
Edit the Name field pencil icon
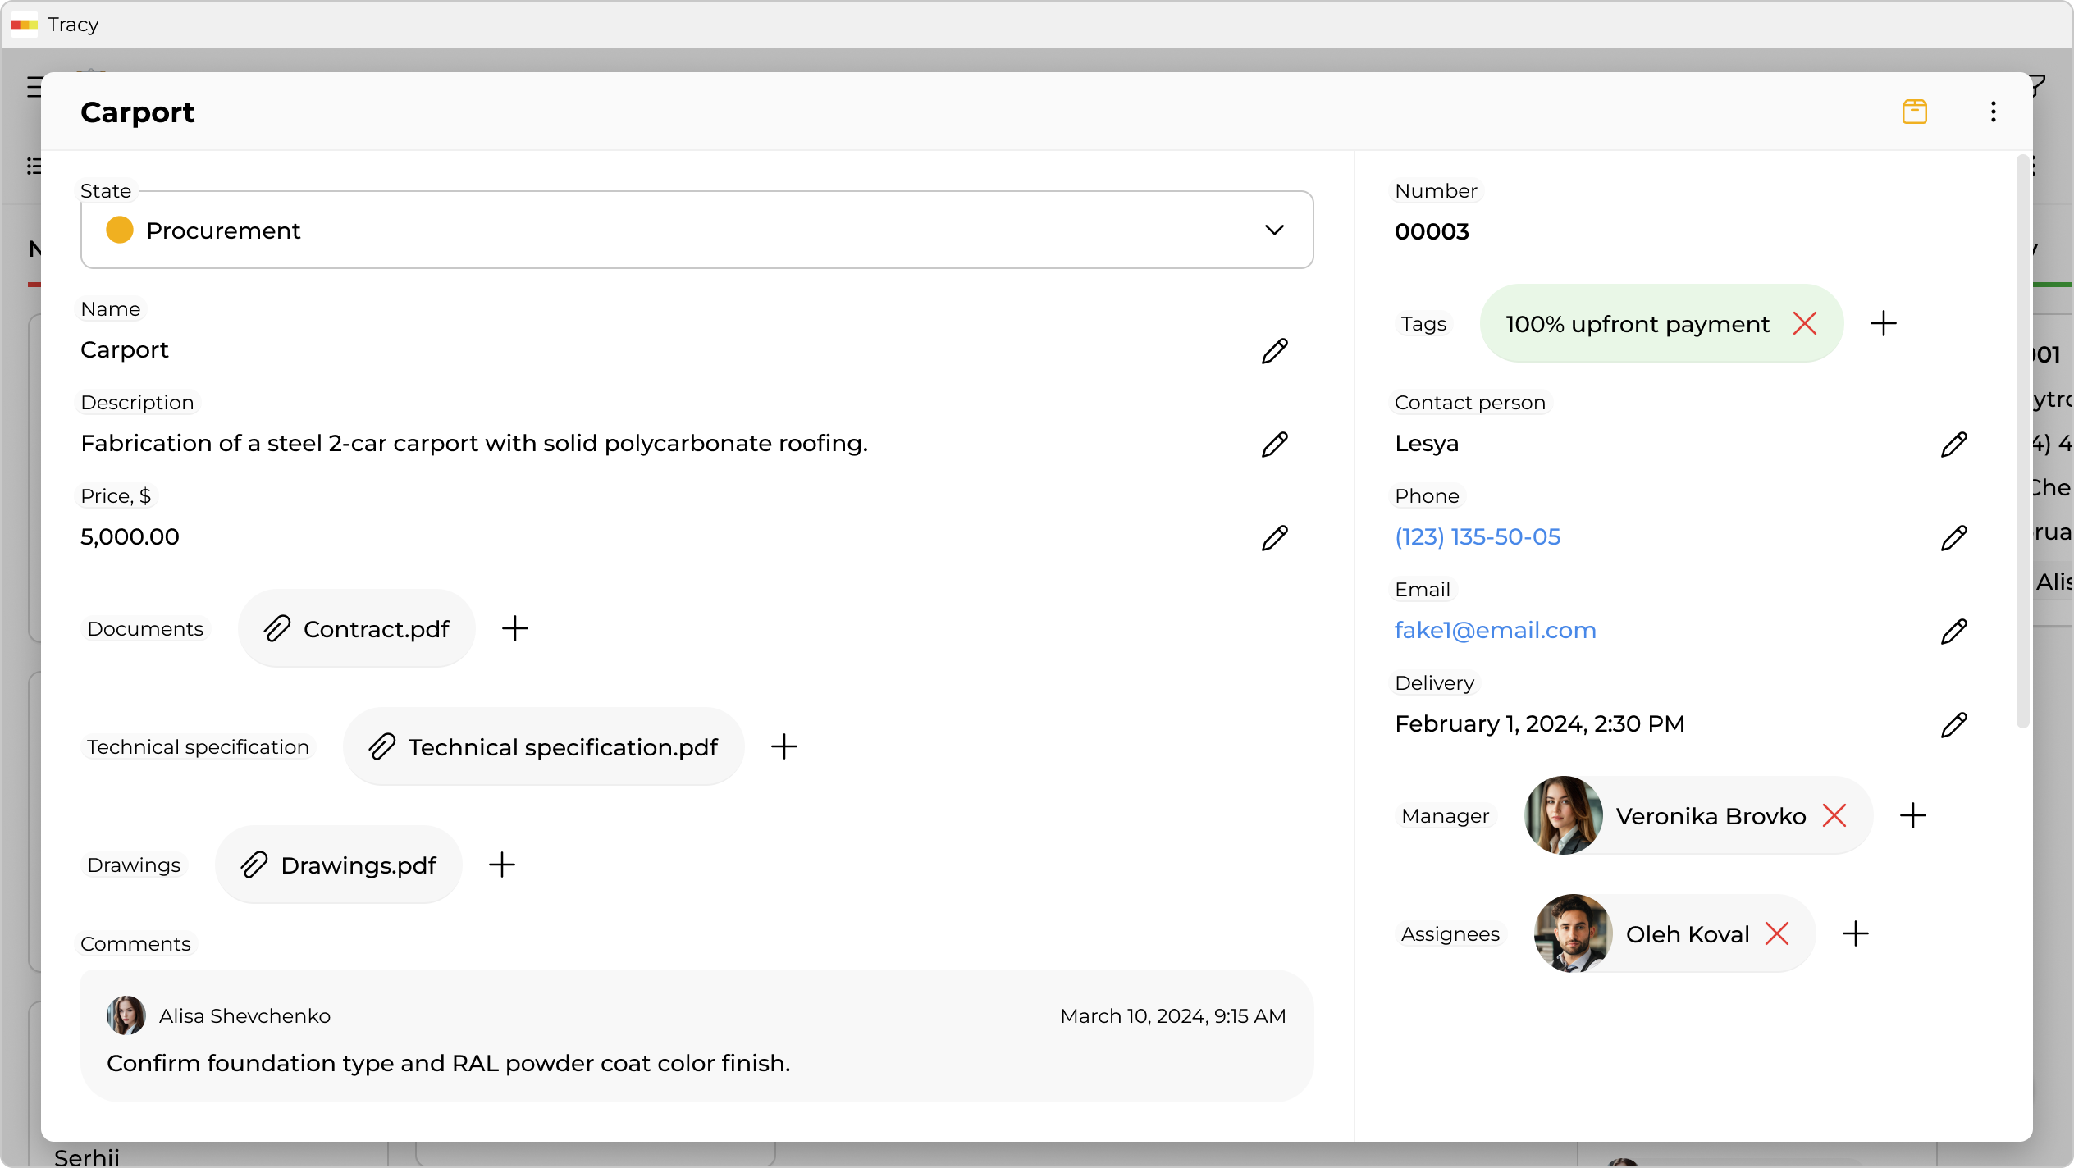[1274, 351]
